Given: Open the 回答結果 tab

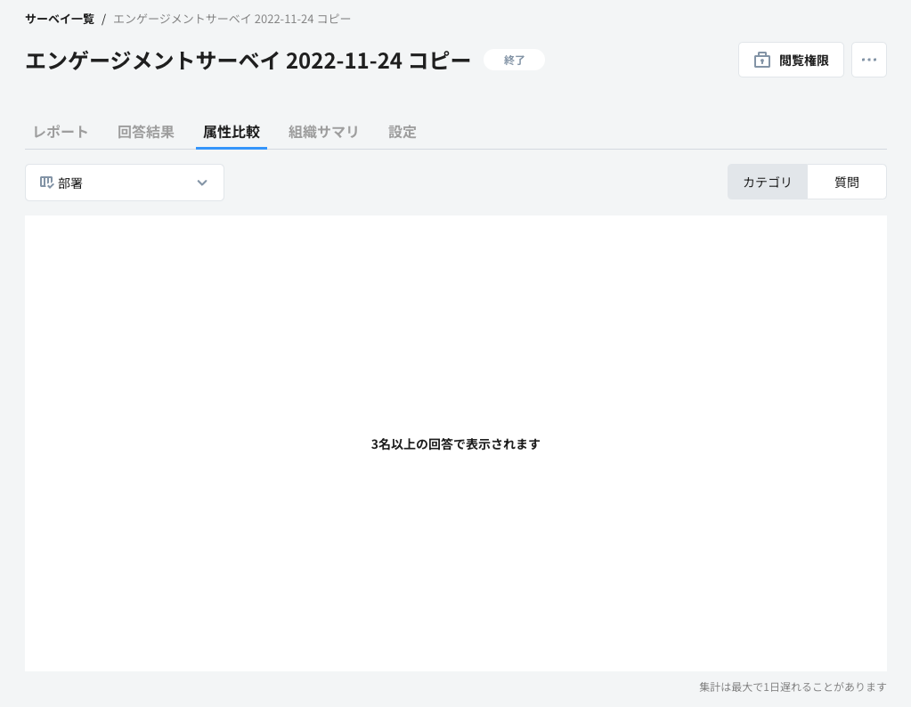Looking at the screenshot, I should (145, 132).
